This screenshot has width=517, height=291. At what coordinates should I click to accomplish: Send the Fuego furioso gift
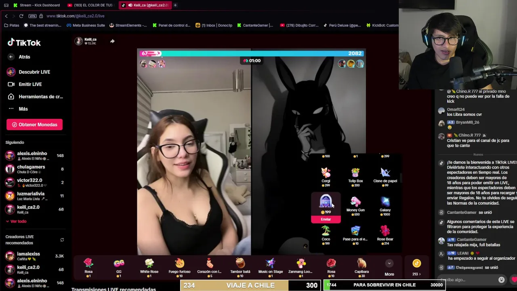(179, 267)
